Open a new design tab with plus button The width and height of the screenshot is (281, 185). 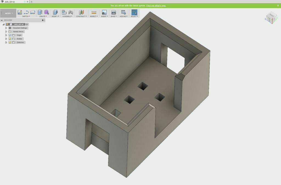coord(32,2)
